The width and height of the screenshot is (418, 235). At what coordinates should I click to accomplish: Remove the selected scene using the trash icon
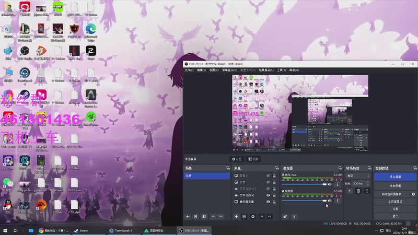point(195,217)
